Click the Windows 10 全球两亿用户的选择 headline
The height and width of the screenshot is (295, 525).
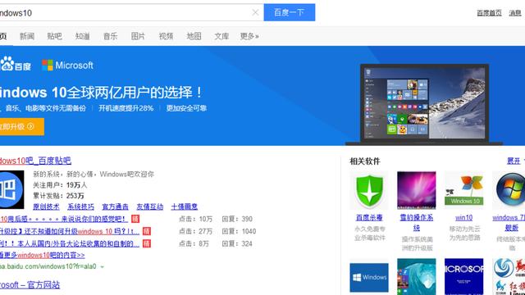[102, 93]
